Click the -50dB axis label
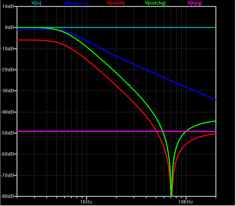236x206 pixels. click(x=7, y=133)
